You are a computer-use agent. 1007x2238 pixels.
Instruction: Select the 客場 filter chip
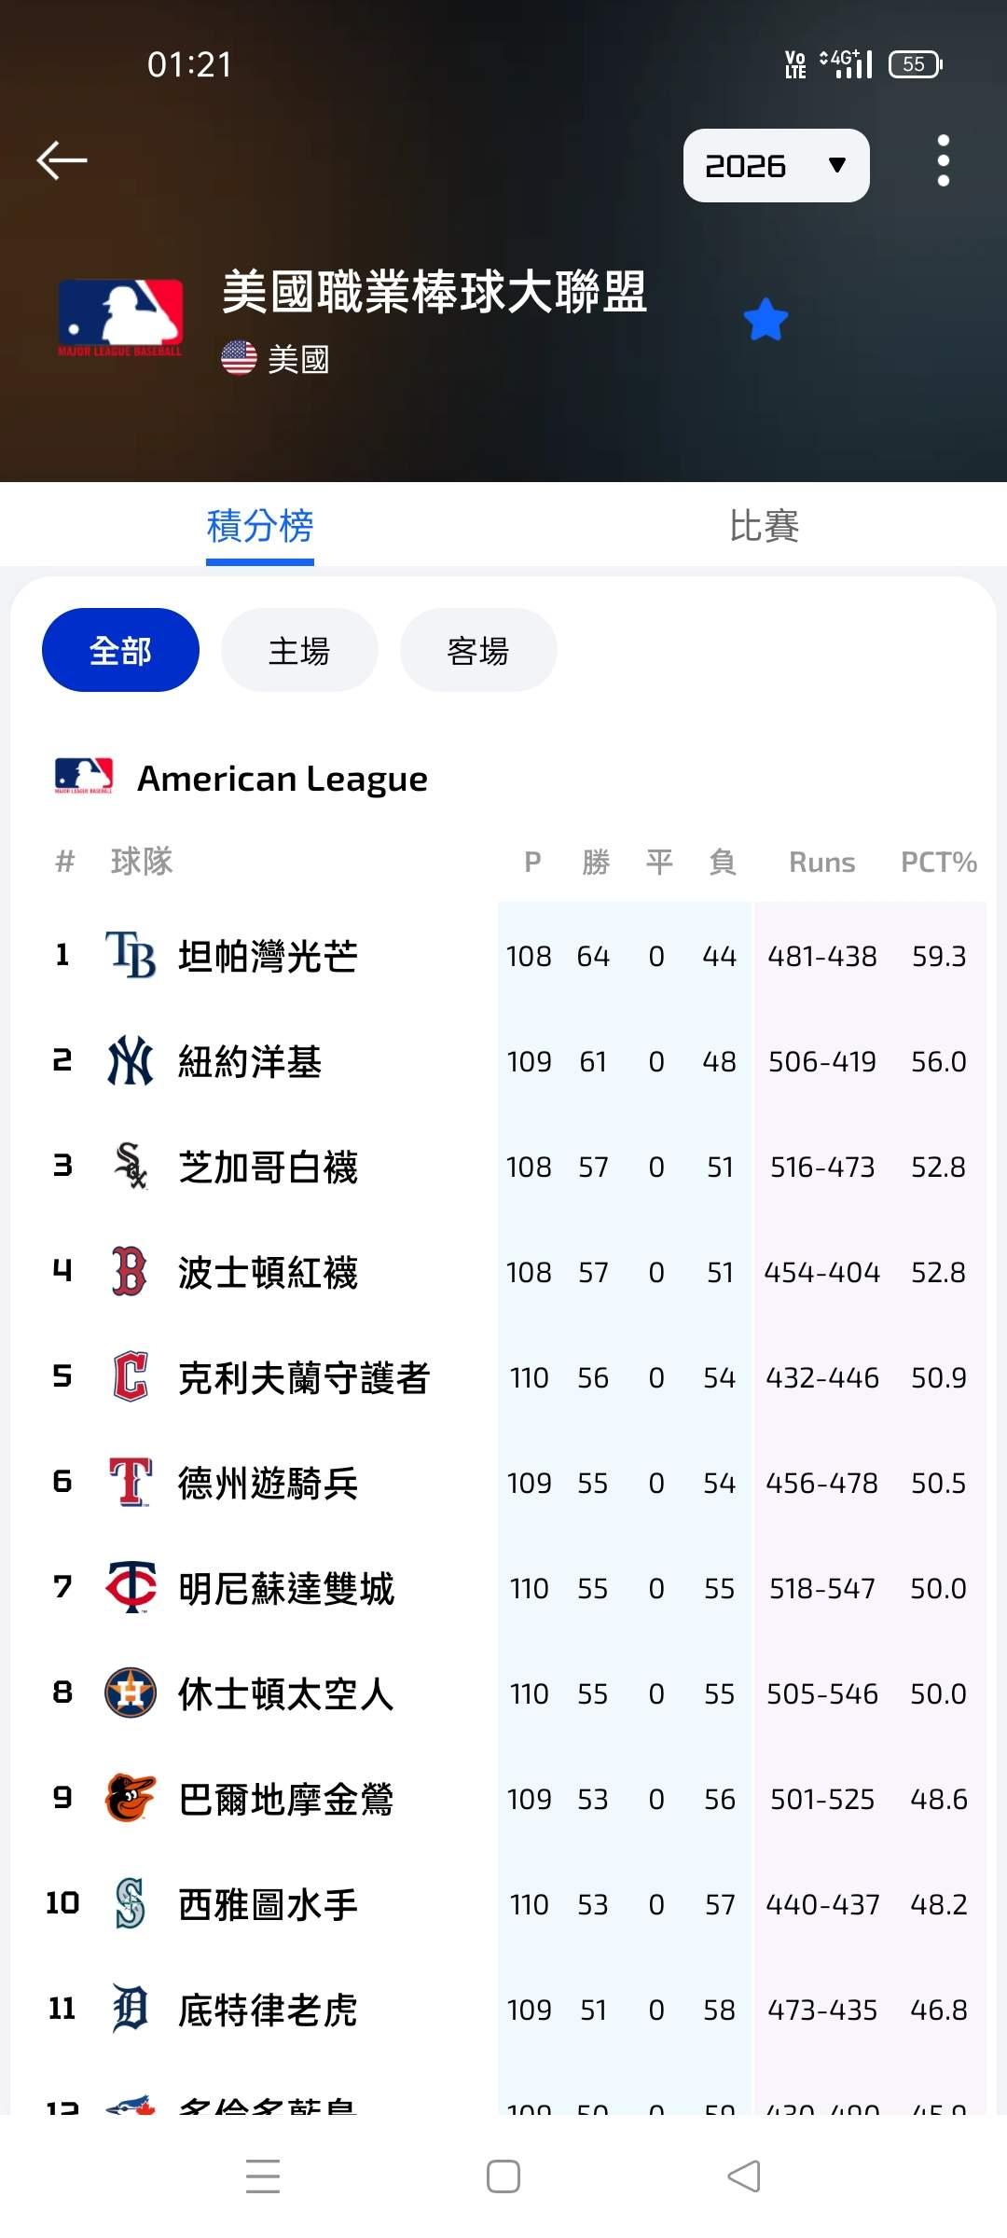(478, 650)
